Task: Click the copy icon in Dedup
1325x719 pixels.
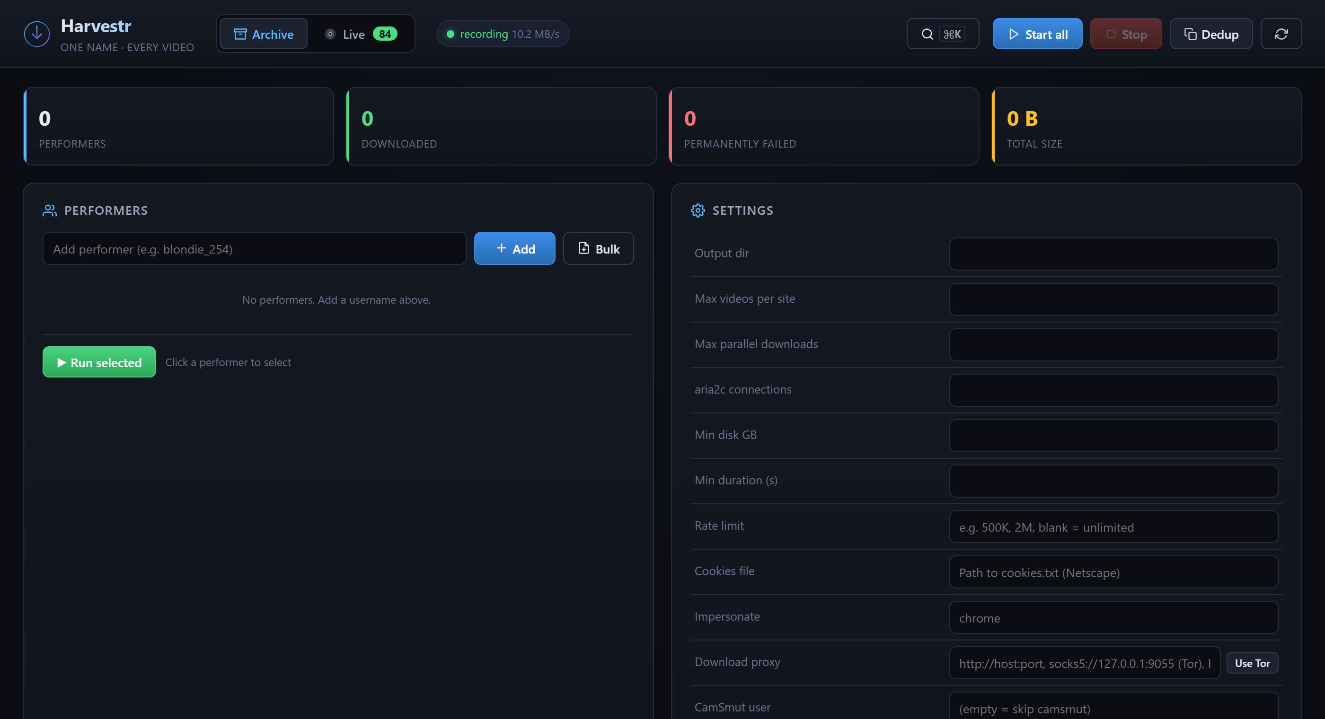Action: click(1190, 34)
